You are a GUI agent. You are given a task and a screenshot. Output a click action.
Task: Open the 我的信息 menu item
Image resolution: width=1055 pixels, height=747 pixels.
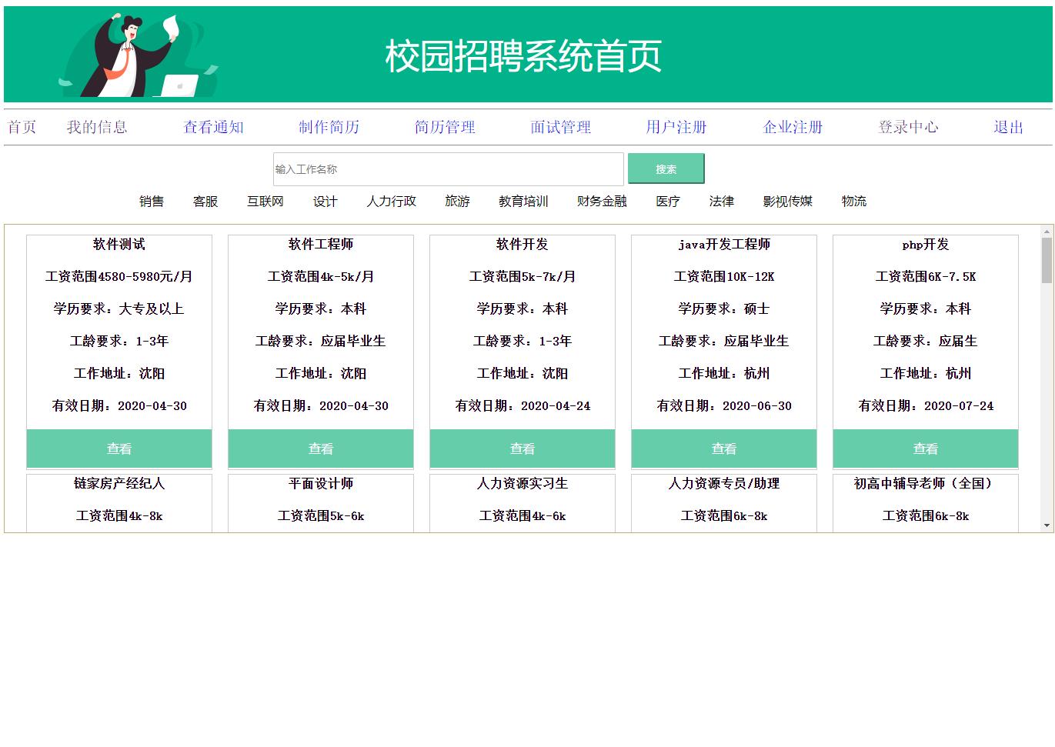98,127
